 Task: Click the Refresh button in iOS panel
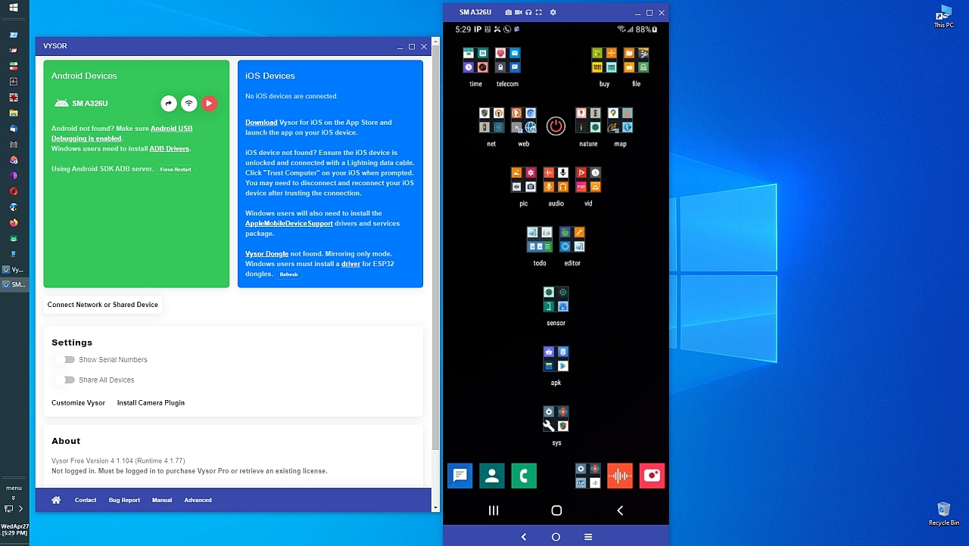tap(288, 275)
